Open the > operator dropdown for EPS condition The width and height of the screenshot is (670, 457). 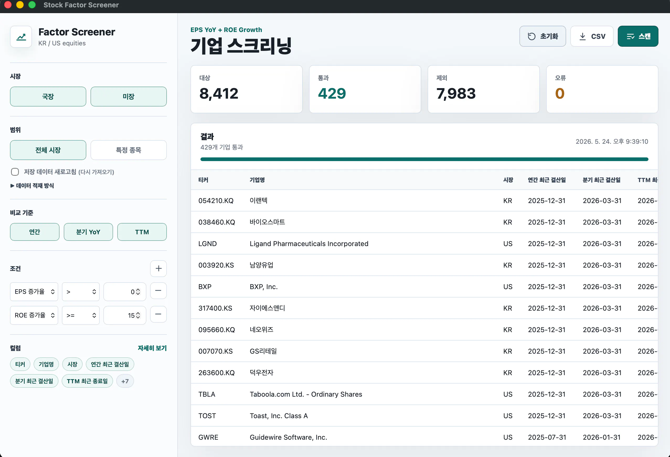pyautogui.click(x=81, y=292)
